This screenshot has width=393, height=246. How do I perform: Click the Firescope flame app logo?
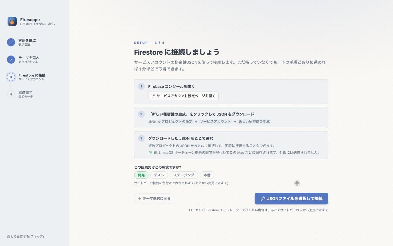12,21
